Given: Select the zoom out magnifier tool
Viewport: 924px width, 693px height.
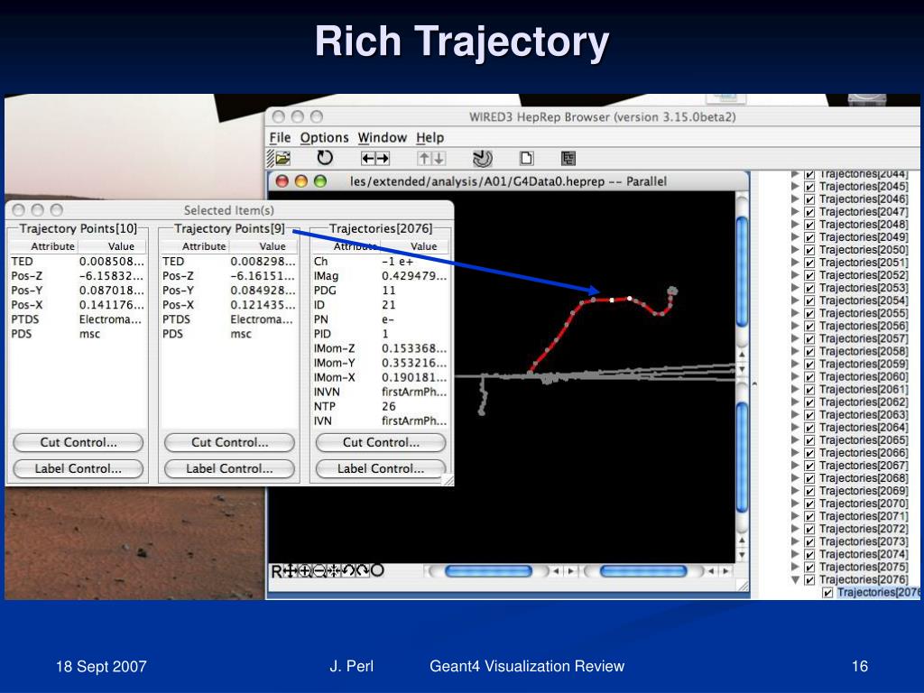Looking at the screenshot, I should [319, 570].
